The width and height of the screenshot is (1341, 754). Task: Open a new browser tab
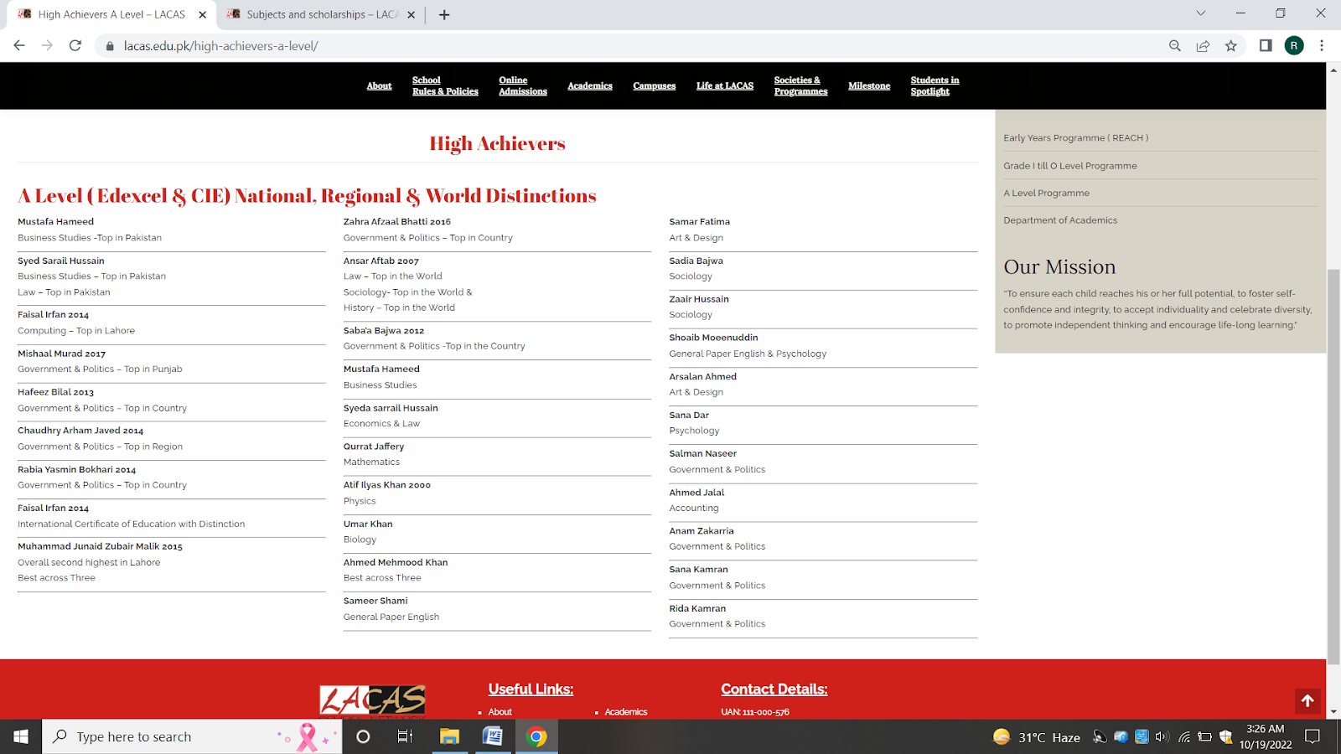(x=444, y=14)
